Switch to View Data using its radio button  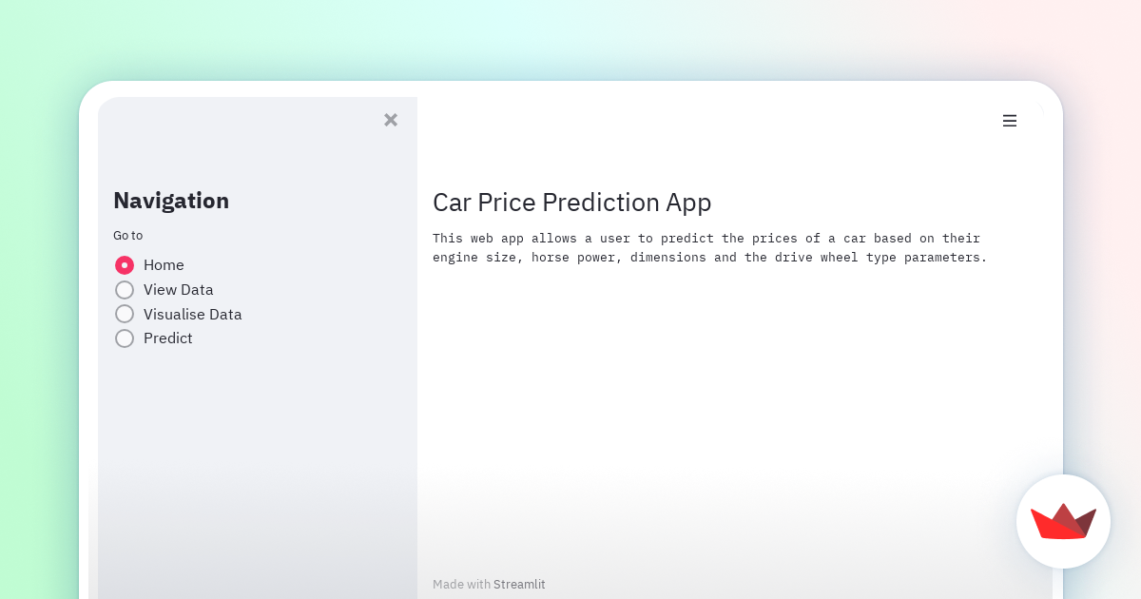125,289
